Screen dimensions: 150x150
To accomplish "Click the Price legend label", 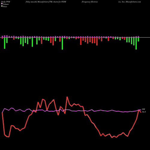I will click(5, 7).
